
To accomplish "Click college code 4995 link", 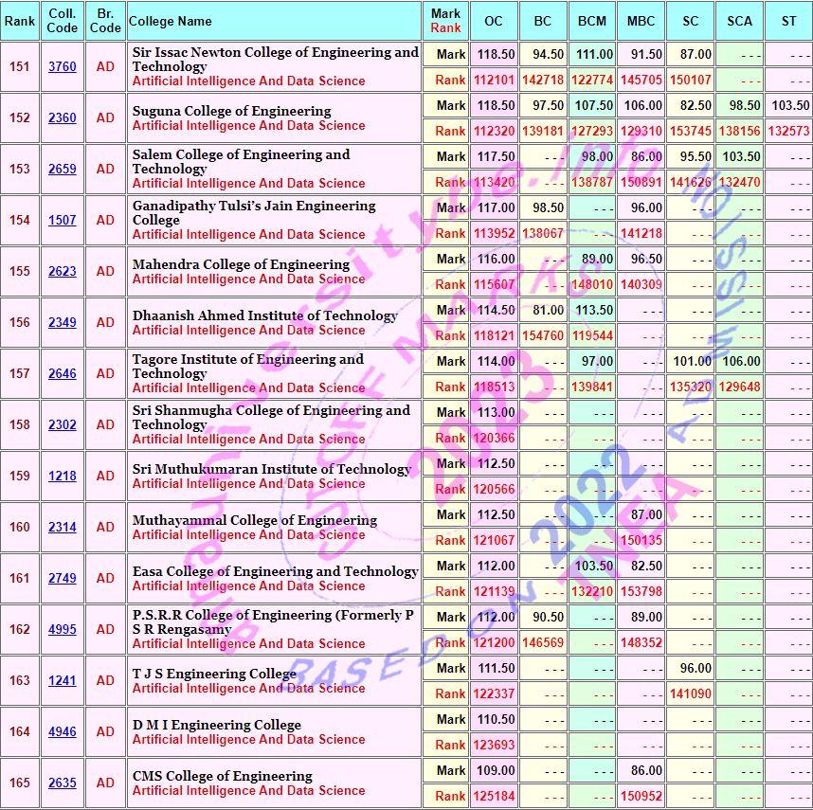I will pos(62,629).
